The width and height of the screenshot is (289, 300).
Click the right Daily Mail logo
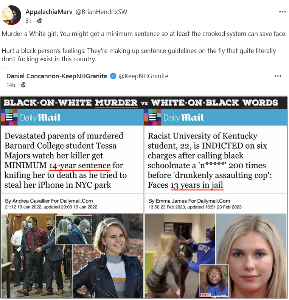point(183,118)
